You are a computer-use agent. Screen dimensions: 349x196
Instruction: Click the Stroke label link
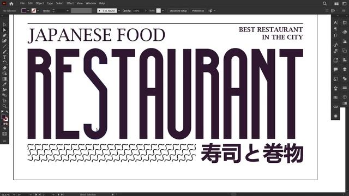(46, 11)
